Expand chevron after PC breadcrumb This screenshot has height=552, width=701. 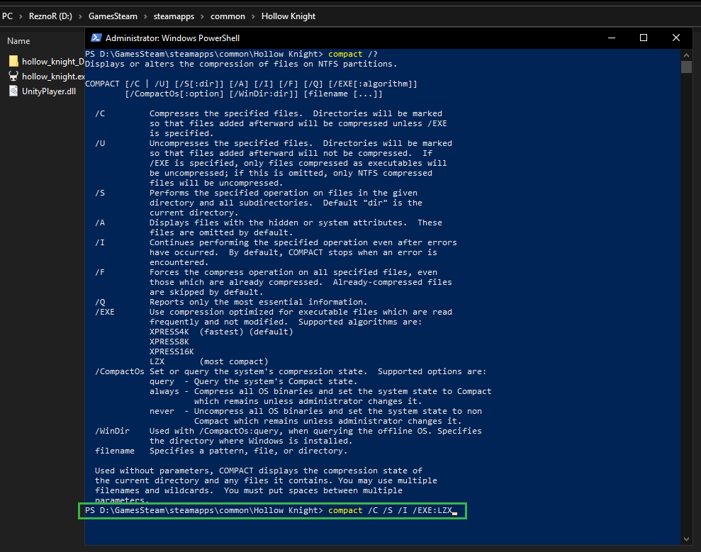click(21, 16)
